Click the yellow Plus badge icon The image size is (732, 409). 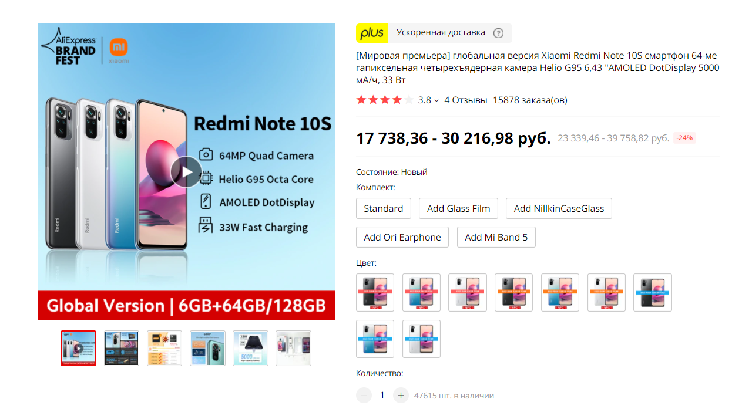(372, 33)
